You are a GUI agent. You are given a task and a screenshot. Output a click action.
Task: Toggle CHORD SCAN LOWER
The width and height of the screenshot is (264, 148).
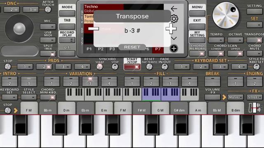216,53
